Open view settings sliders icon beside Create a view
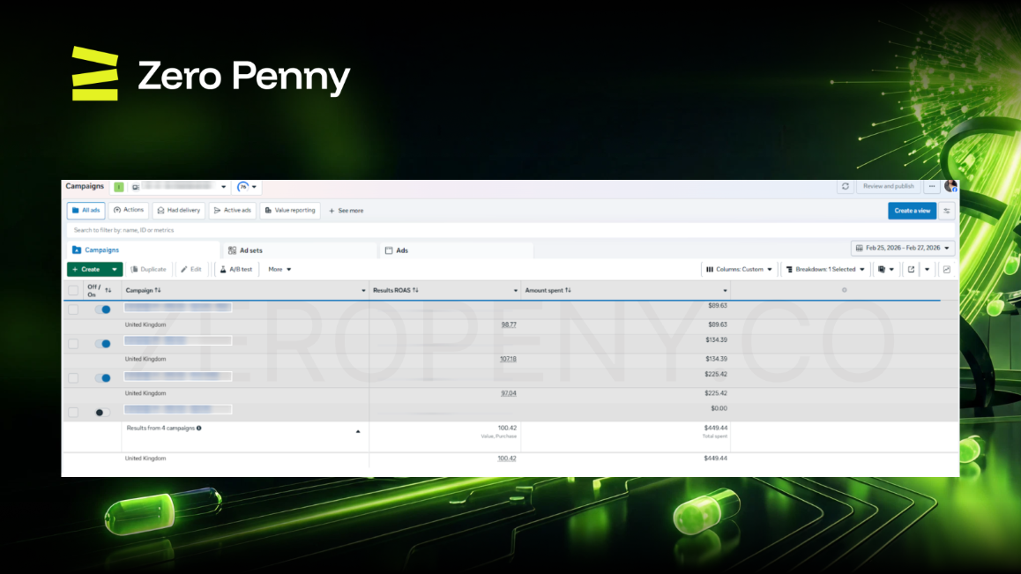Screen dimensions: 1021x574 (947, 211)
